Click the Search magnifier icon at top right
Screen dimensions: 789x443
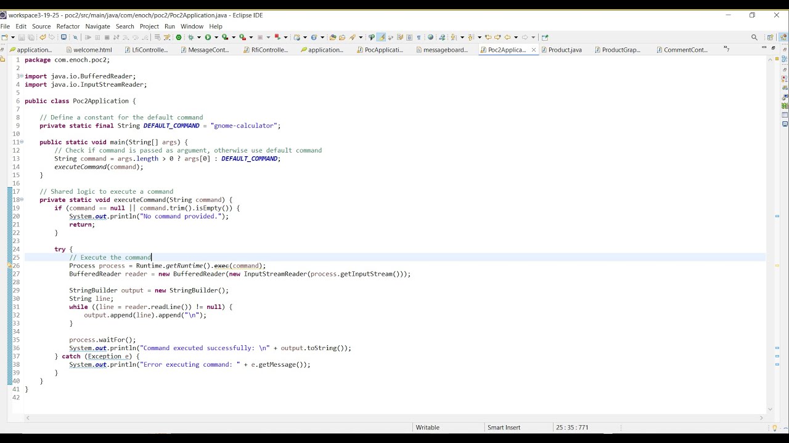pos(754,37)
